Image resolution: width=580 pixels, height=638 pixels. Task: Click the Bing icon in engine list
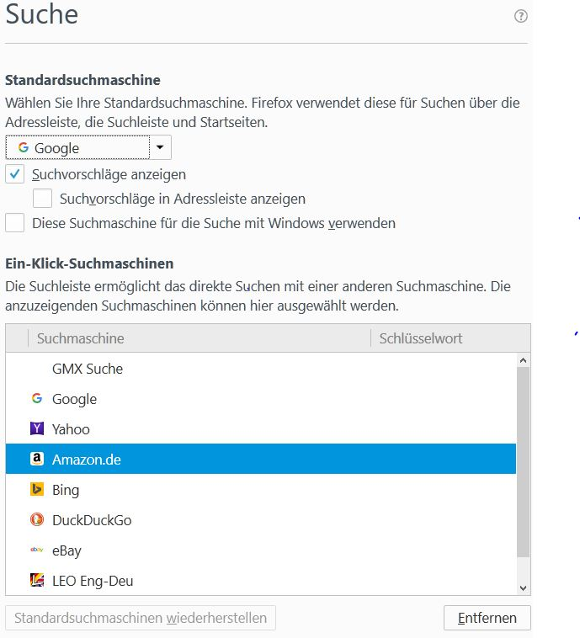pyautogui.click(x=37, y=490)
